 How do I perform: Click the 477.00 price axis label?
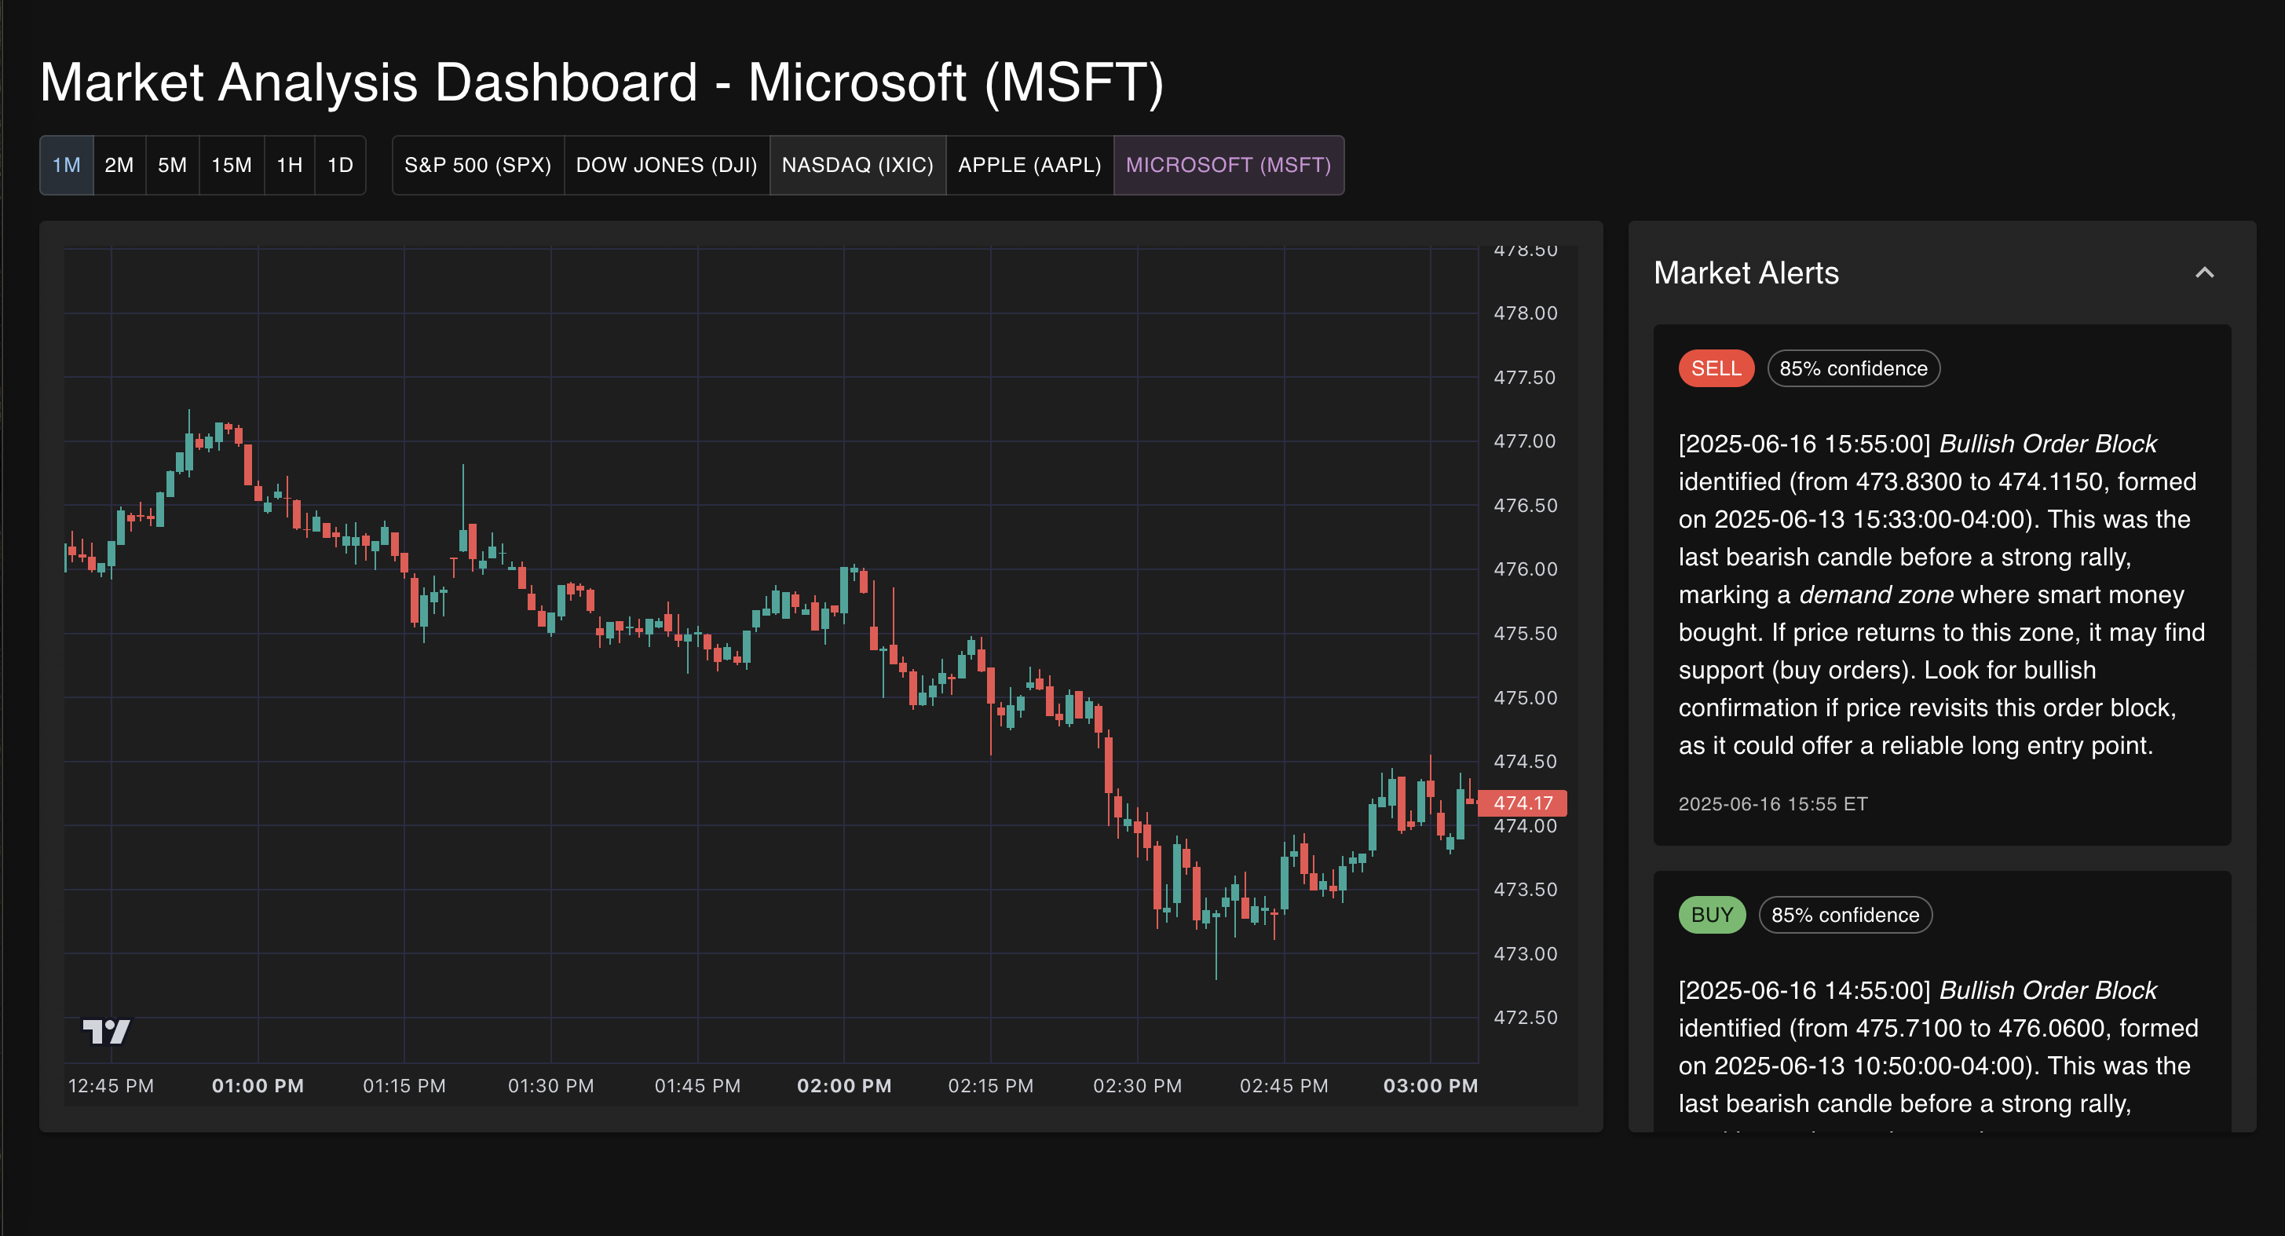tap(1525, 441)
